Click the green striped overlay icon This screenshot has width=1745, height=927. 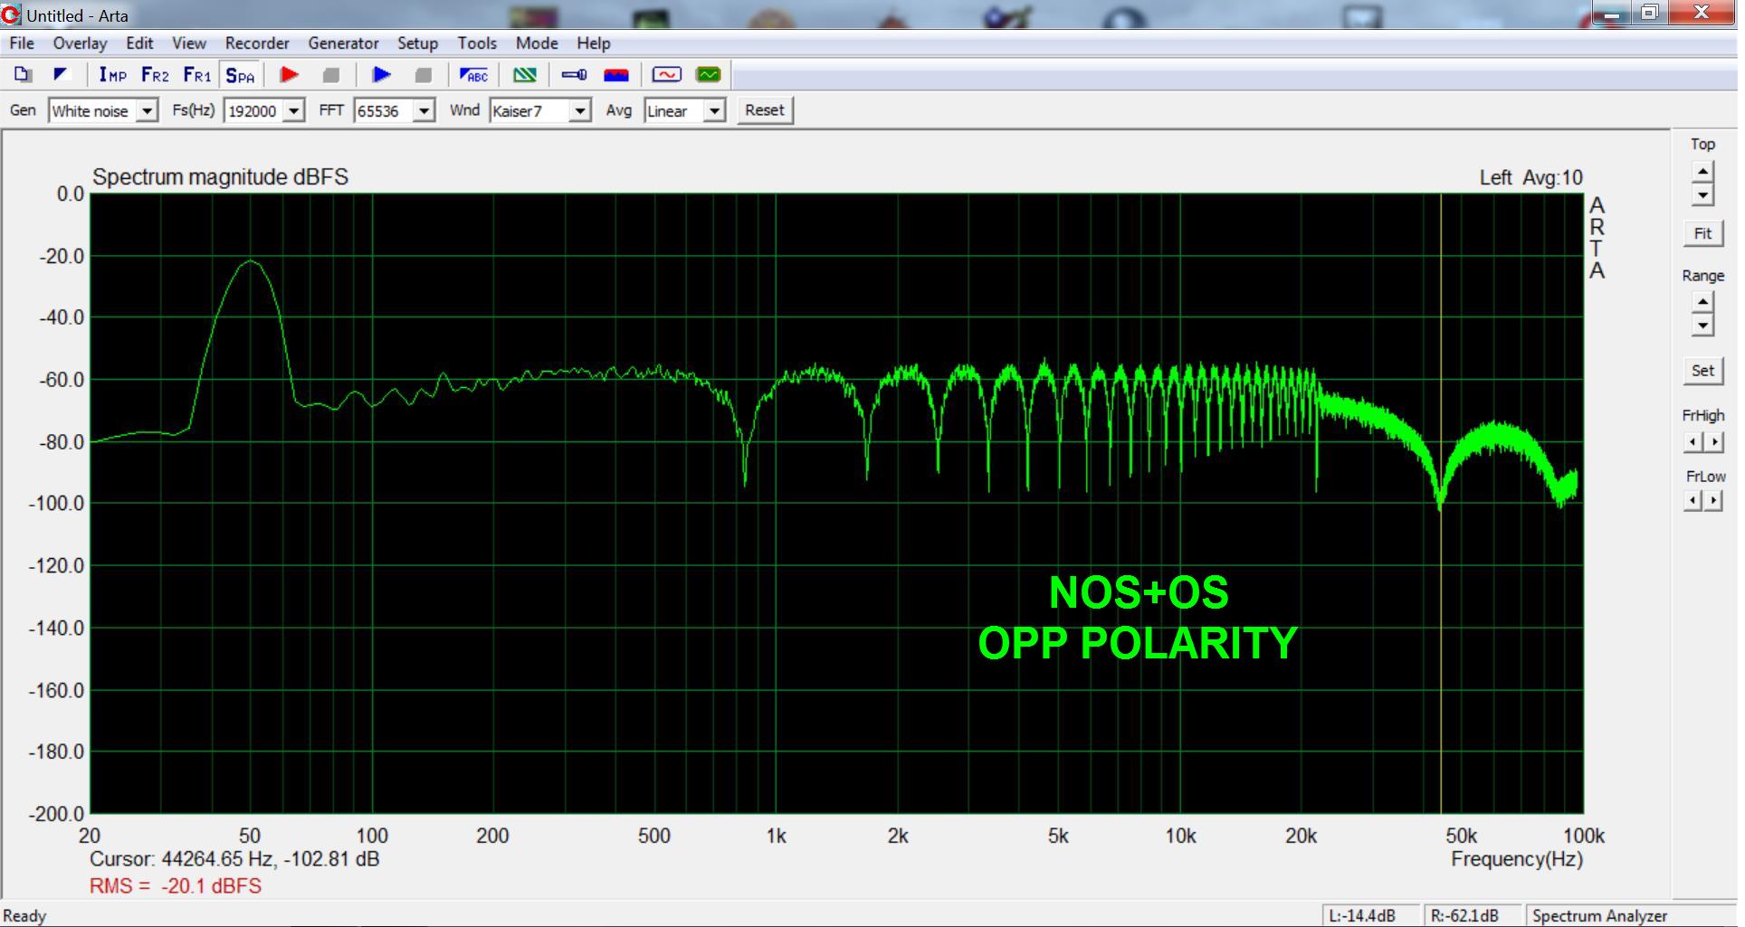[x=525, y=75]
